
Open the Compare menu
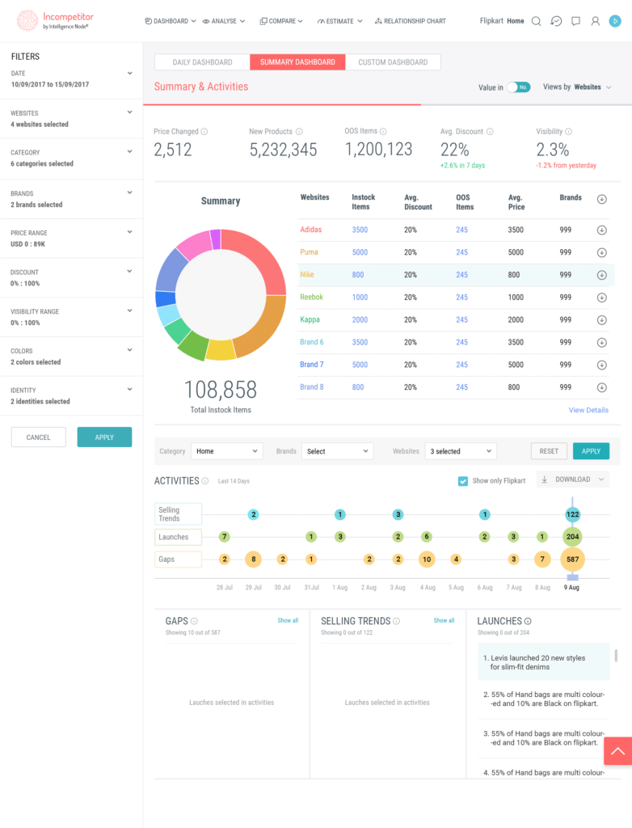281,21
